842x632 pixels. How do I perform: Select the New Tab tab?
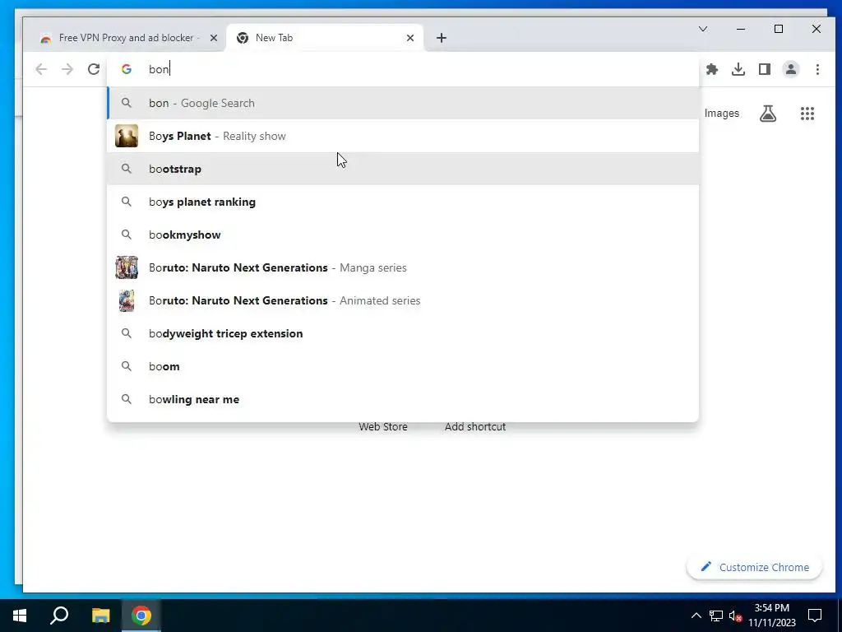325,38
